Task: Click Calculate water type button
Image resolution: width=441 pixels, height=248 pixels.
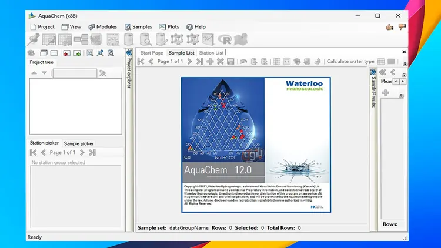Action: (x=350, y=61)
